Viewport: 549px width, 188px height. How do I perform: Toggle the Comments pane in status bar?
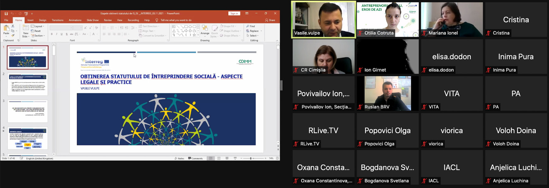(196, 158)
